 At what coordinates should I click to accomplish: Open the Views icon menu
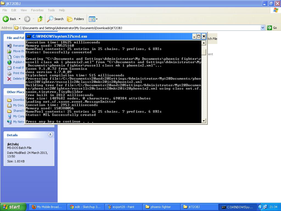(x=93, y=19)
